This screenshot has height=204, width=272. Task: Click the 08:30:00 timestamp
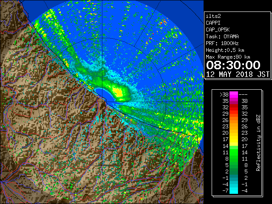(233, 65)
